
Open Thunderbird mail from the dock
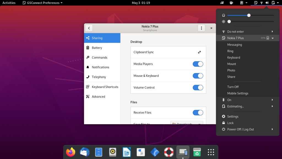tap(85, 152)
